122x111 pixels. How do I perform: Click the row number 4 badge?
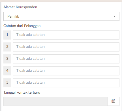click(x=7, y=71)
